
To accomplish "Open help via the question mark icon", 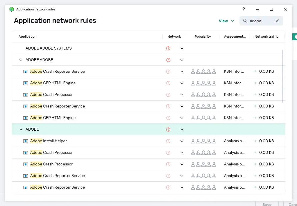I will pyautogui.click(x=244, y=9).
